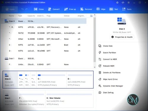This screenshot has width=148, height=111.
Task: Click Rebuild MBR option
Action: [109, 66]
